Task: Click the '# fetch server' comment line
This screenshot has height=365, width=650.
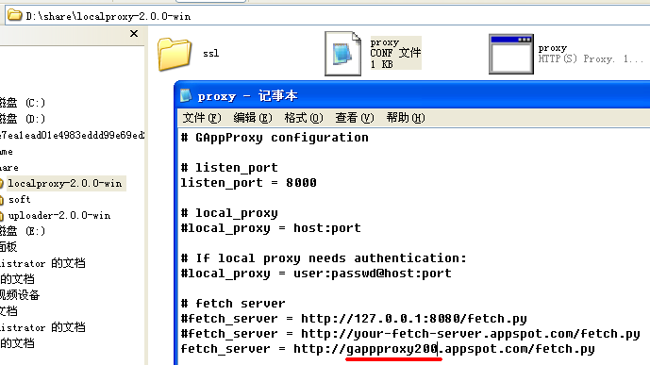Action: point(233,304)
